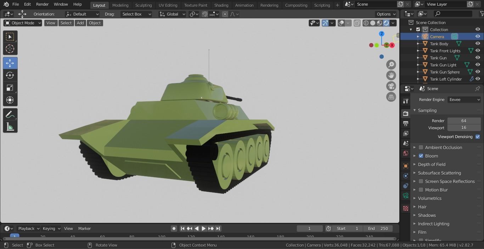Enable Screen Space Reflections checkbox
This screenshot has height=249, width=484.
[421, 181]
